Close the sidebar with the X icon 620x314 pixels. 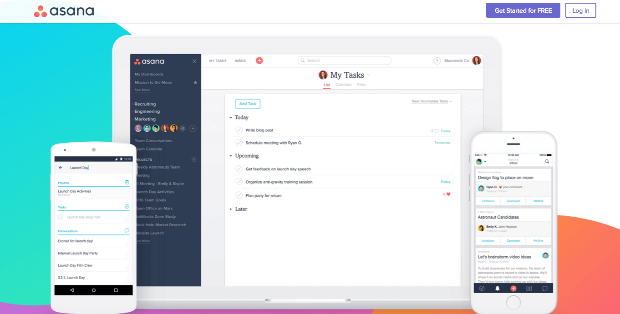point(194,61)
